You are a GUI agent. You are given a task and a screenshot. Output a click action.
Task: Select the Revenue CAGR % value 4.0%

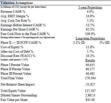pyautogui.click(x=90, y=12)
